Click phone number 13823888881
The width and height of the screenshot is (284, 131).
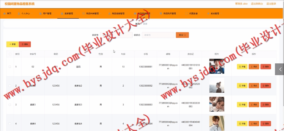pos(146,67)
